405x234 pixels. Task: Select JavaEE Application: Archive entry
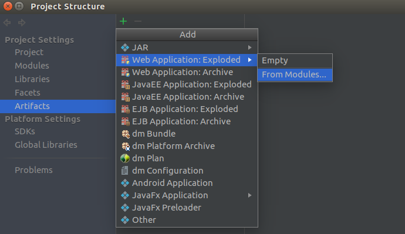[x=187, y=97]
